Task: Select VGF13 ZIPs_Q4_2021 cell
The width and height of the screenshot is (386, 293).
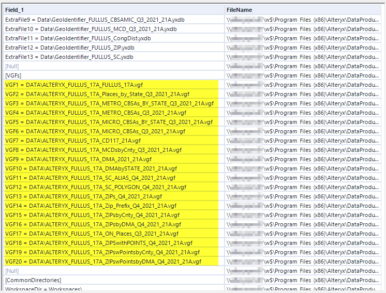Action: [x=114, y=196]
